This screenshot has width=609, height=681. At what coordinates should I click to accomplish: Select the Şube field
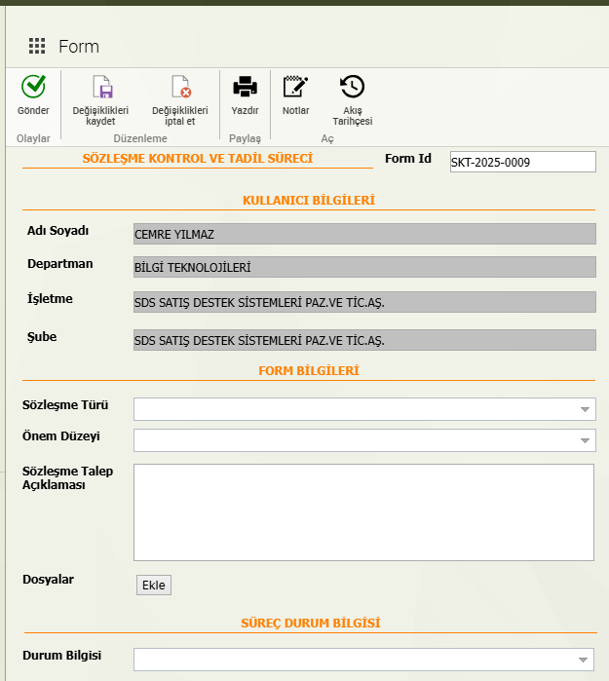pos(363,339)
